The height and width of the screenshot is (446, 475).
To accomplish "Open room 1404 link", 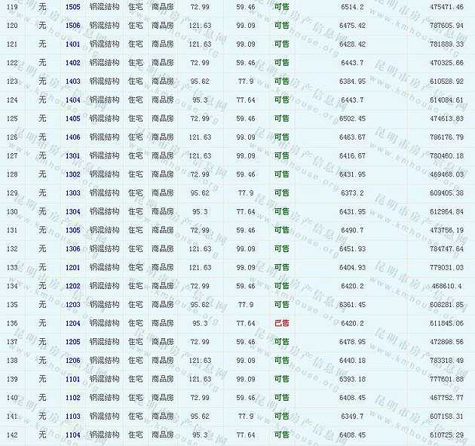I will [x=72, y=100].
